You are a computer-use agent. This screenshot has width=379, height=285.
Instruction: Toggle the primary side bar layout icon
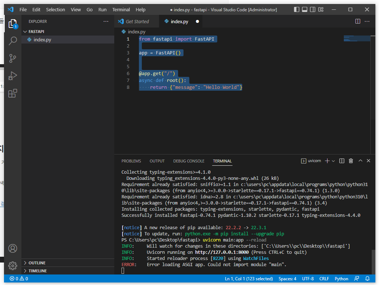pos(297,9)
